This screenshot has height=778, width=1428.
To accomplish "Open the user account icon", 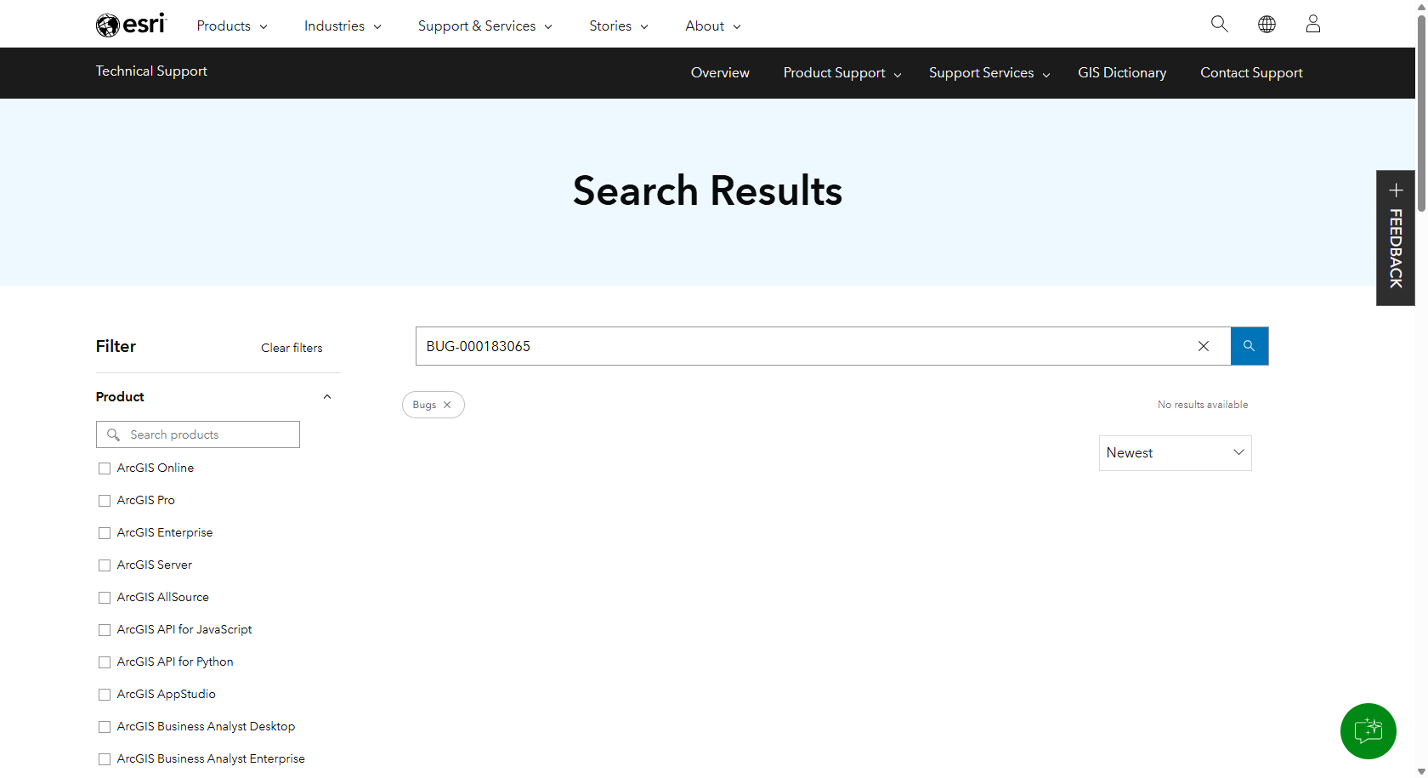I will pos(1313,24).
